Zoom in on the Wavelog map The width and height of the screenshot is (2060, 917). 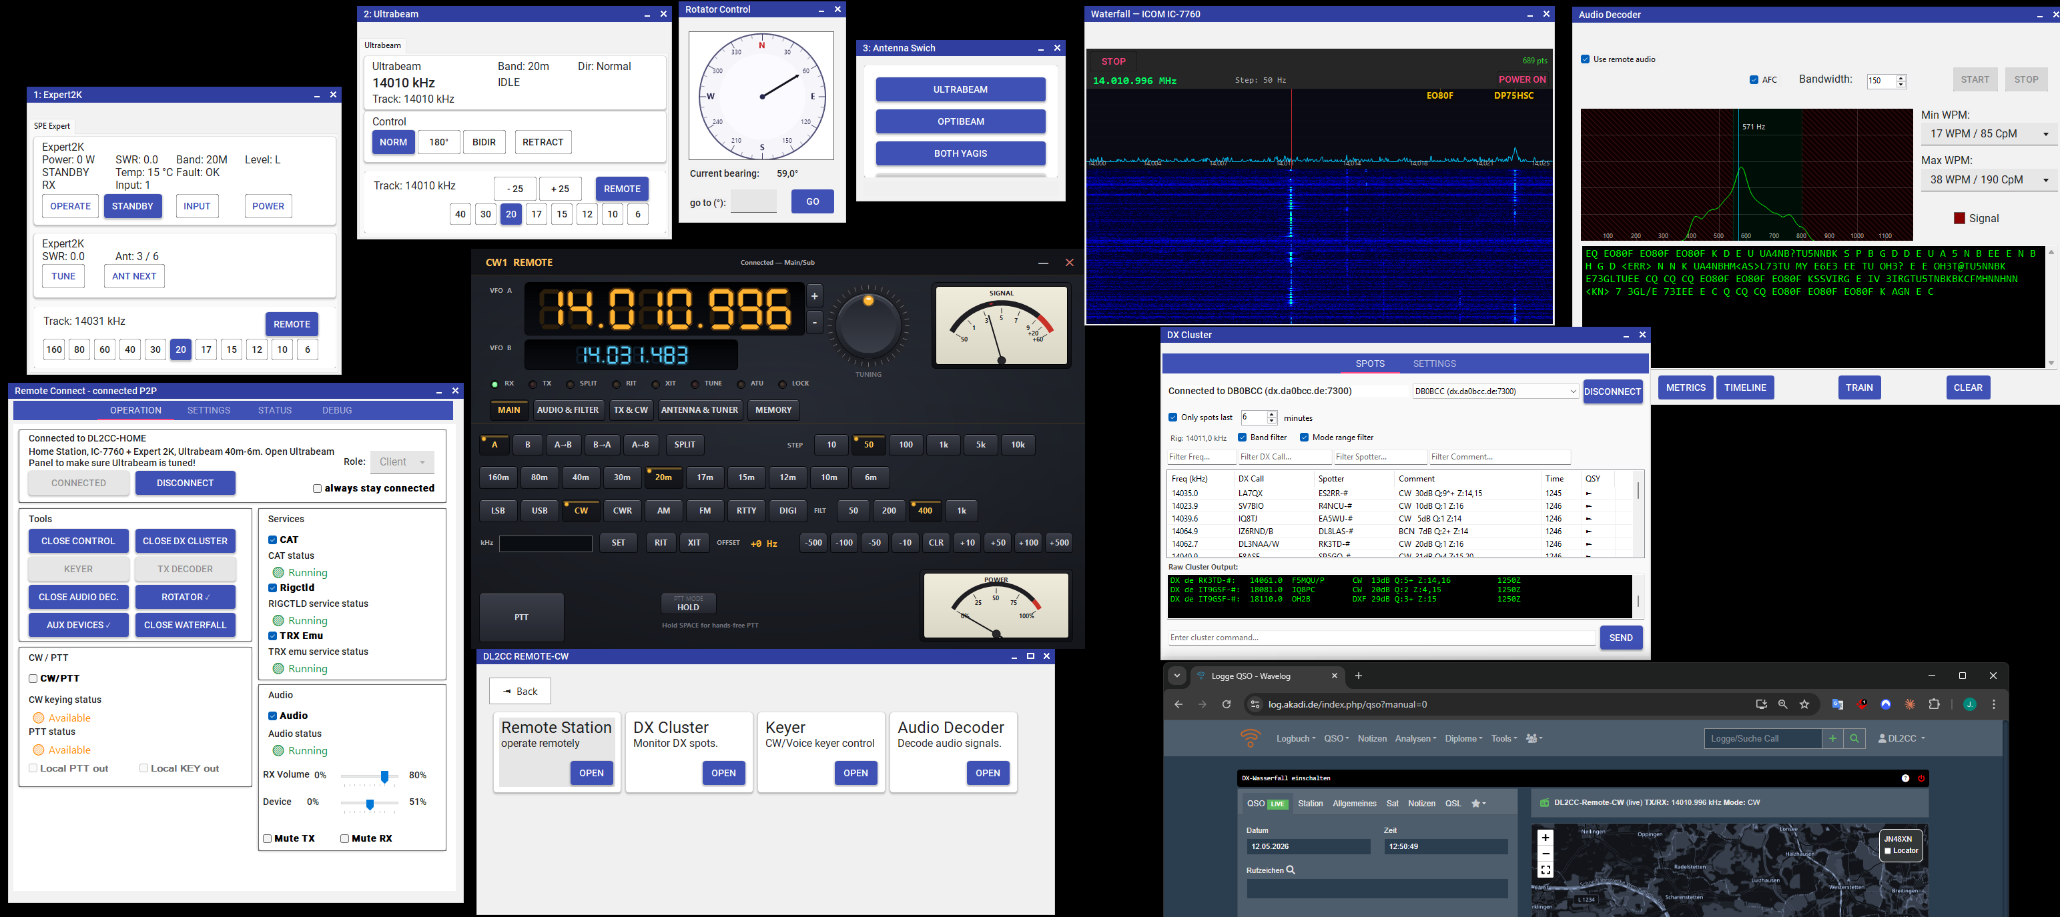pos(1546,837)
